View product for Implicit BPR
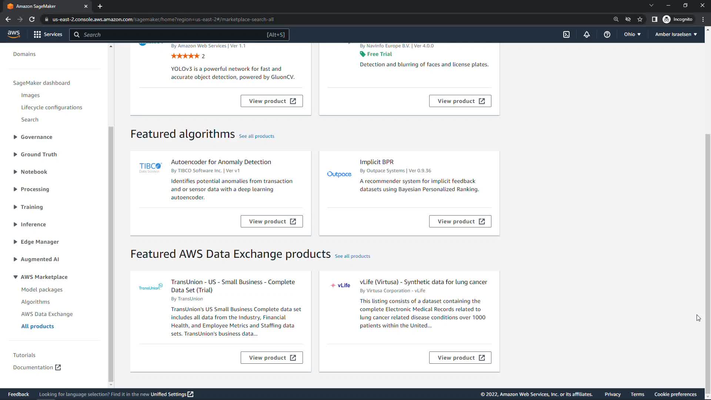This screenshot has width=711, height=400. click(x=460, y=221)
